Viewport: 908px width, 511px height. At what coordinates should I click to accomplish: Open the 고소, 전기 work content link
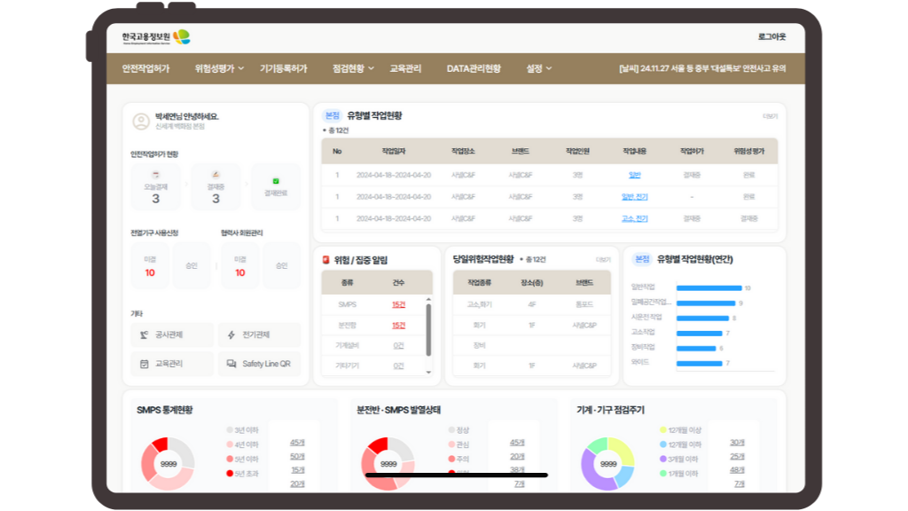pyautogui.click(x=634, y=219)
